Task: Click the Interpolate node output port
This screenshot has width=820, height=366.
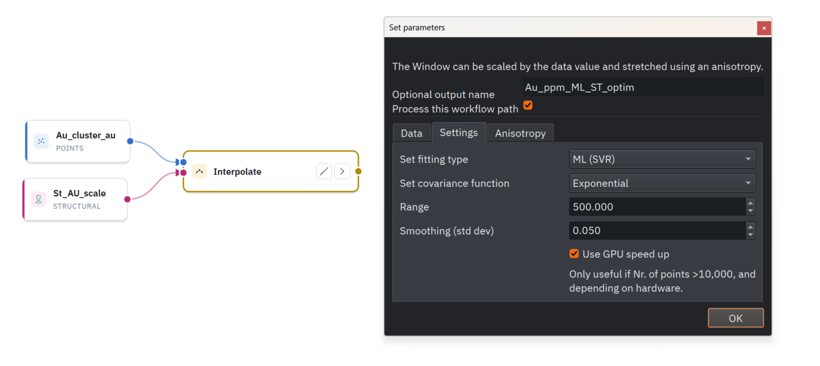Action: (x=358, y=172)
